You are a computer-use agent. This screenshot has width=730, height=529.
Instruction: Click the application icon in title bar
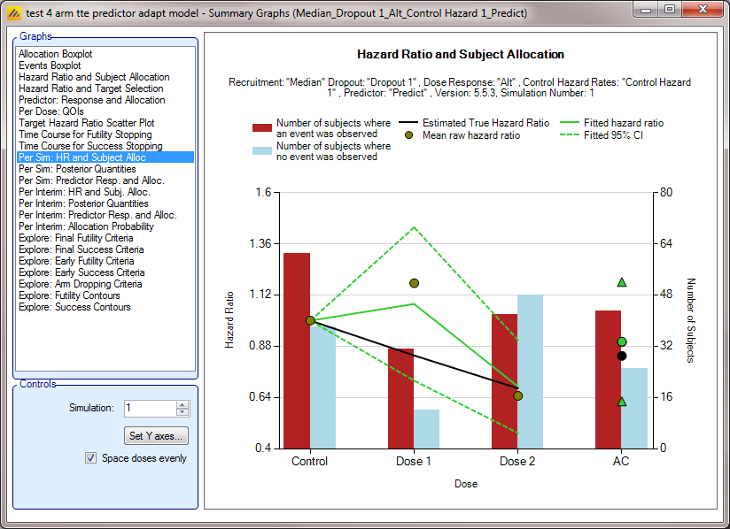pos(14,13)
